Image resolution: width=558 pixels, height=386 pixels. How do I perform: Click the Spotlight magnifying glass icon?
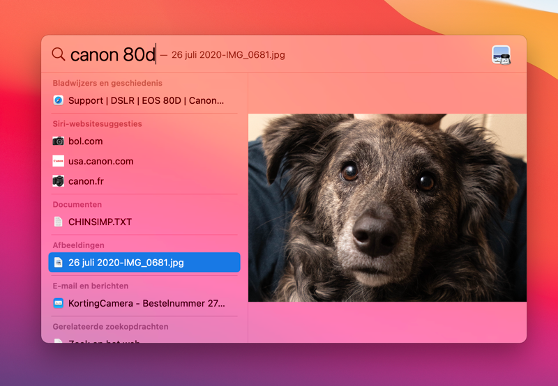[x=59, y=54]
